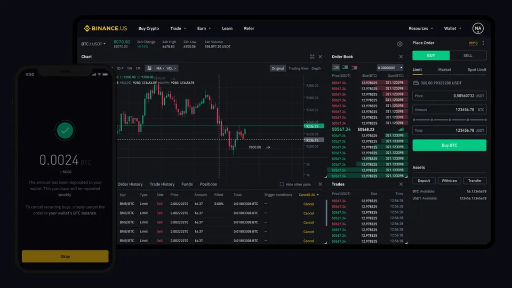The image size is (512, 288).
Task: Show only bids view in order book
Action: 345,68
